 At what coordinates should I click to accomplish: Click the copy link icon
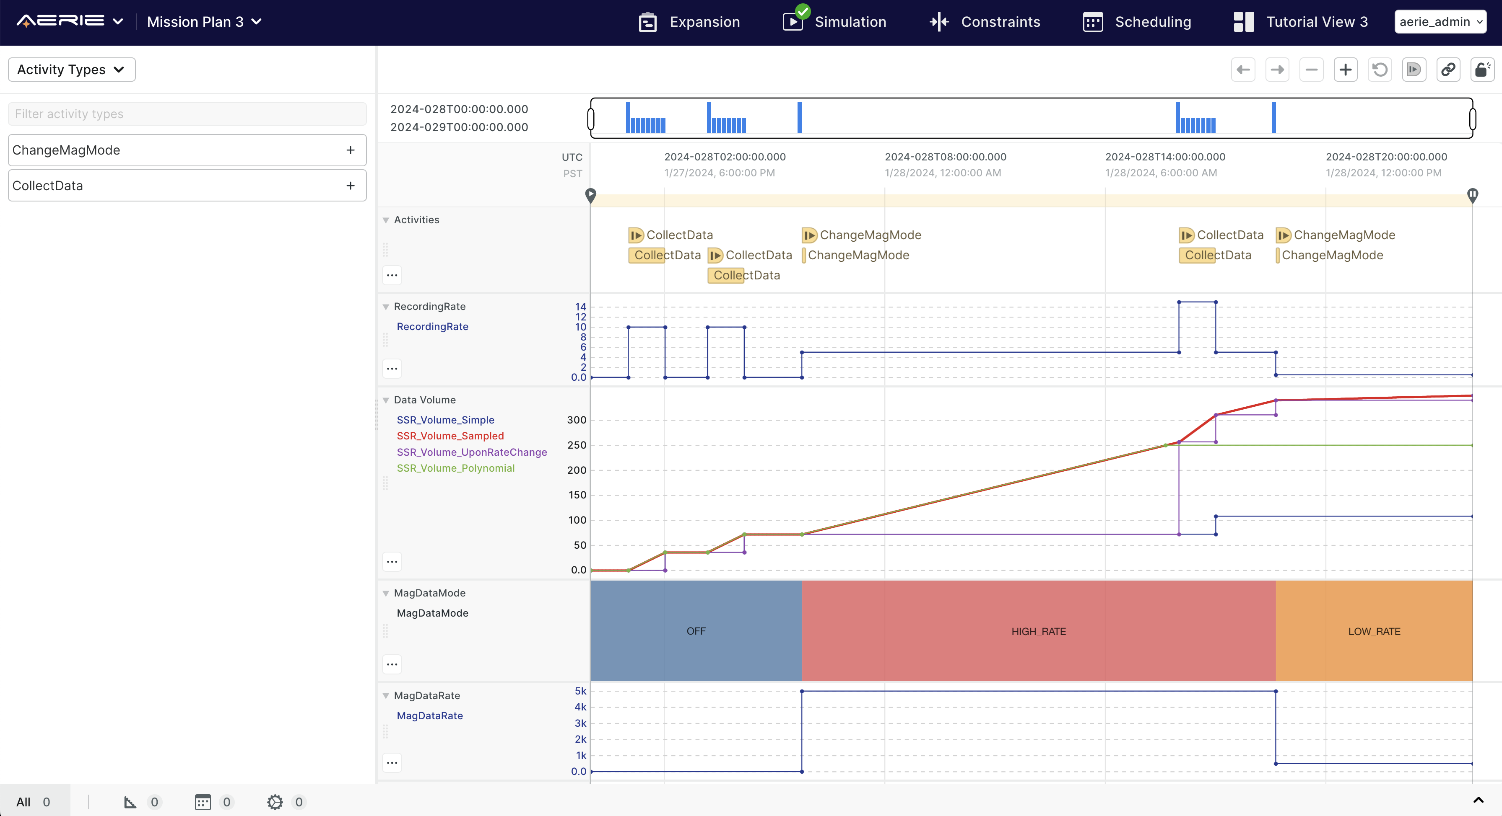click(x=1448, y=70)
